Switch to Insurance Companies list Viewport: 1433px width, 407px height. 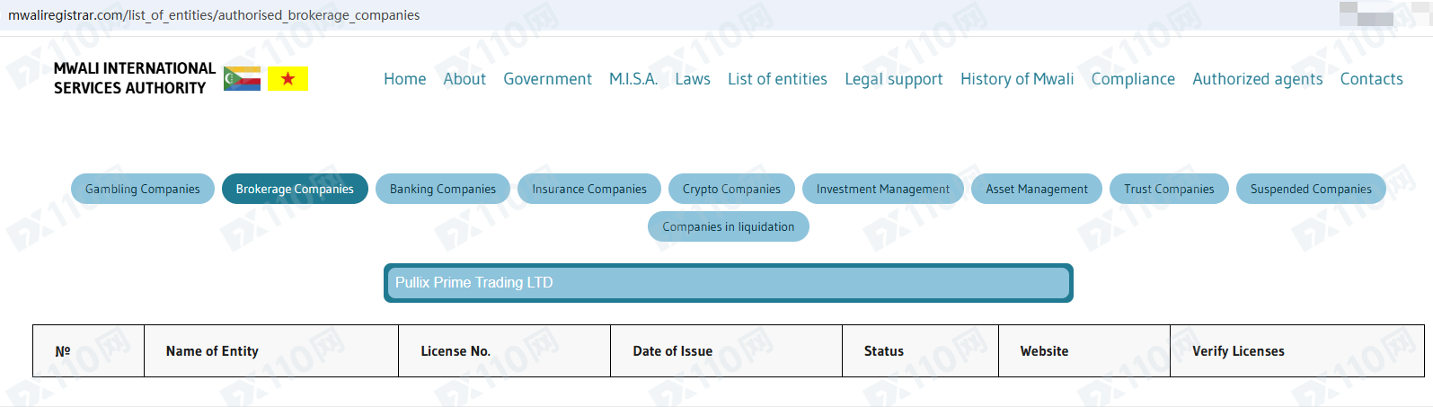[x=589, y=189]
